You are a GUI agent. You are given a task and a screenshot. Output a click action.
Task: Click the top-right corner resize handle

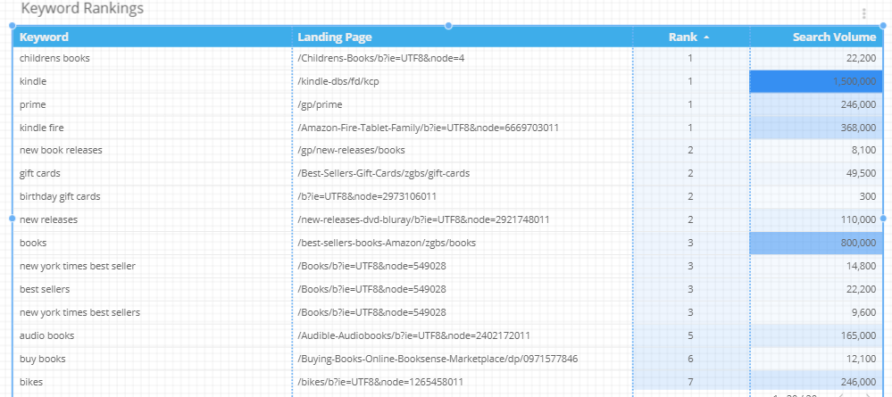(x=884, y=27)
